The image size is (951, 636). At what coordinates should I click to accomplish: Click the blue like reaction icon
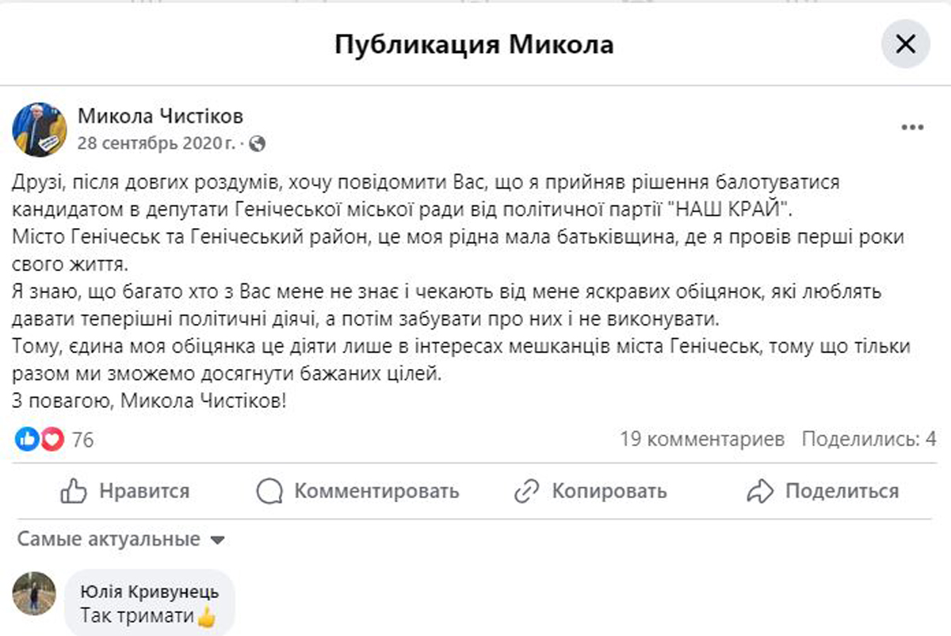click(26, 439)
